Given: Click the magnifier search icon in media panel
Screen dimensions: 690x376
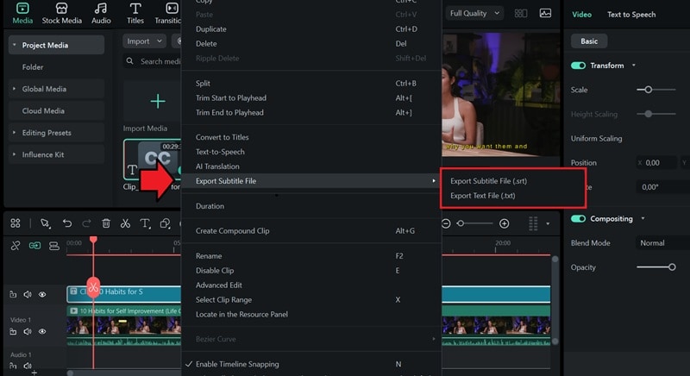Looking at the screenshot, I should [x=130, y=60].
